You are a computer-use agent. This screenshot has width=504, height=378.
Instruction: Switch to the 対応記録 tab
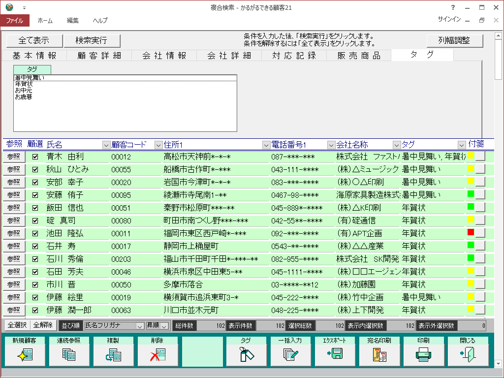point(294,56)
